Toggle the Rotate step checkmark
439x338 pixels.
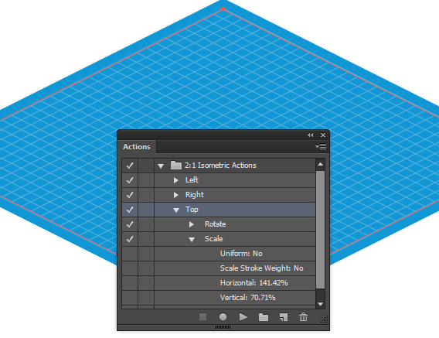coord(130,224)
